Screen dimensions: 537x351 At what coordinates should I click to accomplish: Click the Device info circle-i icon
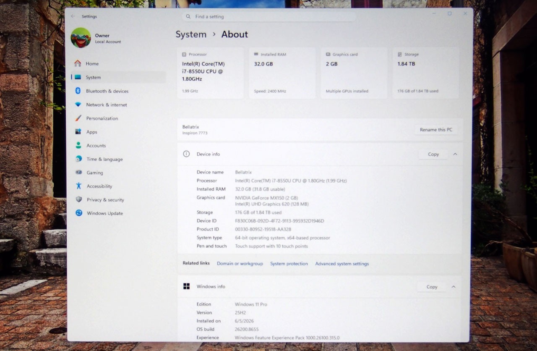coord(186,154)
